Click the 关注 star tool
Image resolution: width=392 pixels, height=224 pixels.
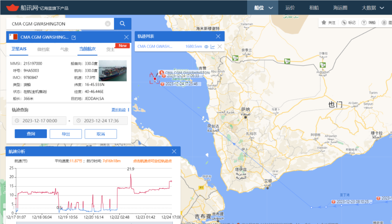pyautogui.click(x=328, y=23)
